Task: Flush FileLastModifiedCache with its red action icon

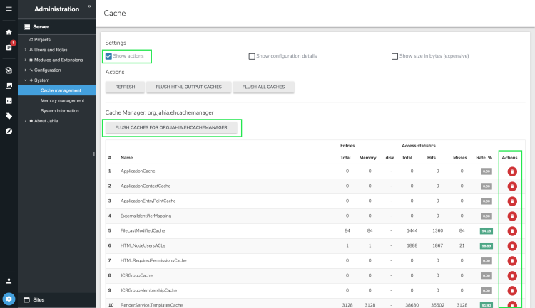Action: pyautogui.click(x=511, y=230)
